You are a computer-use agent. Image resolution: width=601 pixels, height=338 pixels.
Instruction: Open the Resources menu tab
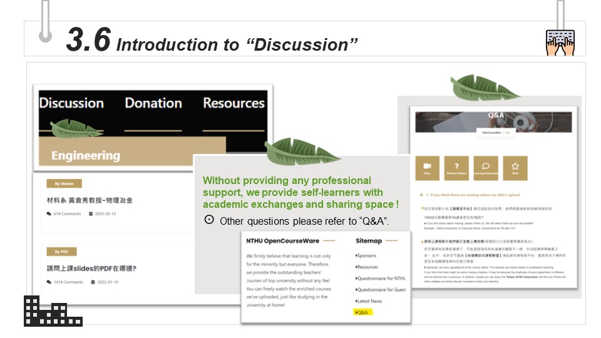pos(234,103)
